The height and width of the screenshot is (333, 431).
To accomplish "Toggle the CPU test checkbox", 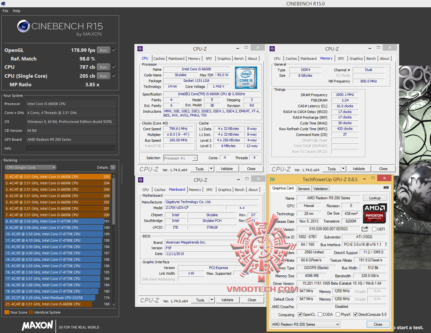I will pyautogui.click(x=114, y=67).
